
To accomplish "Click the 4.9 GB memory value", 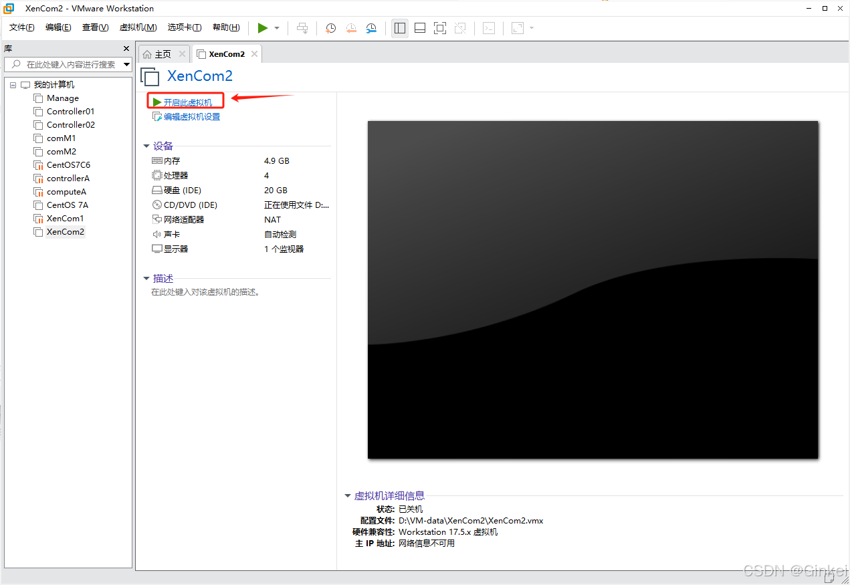I will click(277, 161).
